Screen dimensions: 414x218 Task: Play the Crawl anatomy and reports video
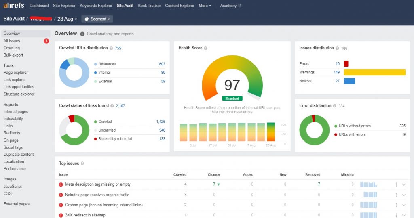(x=82, y=34)
